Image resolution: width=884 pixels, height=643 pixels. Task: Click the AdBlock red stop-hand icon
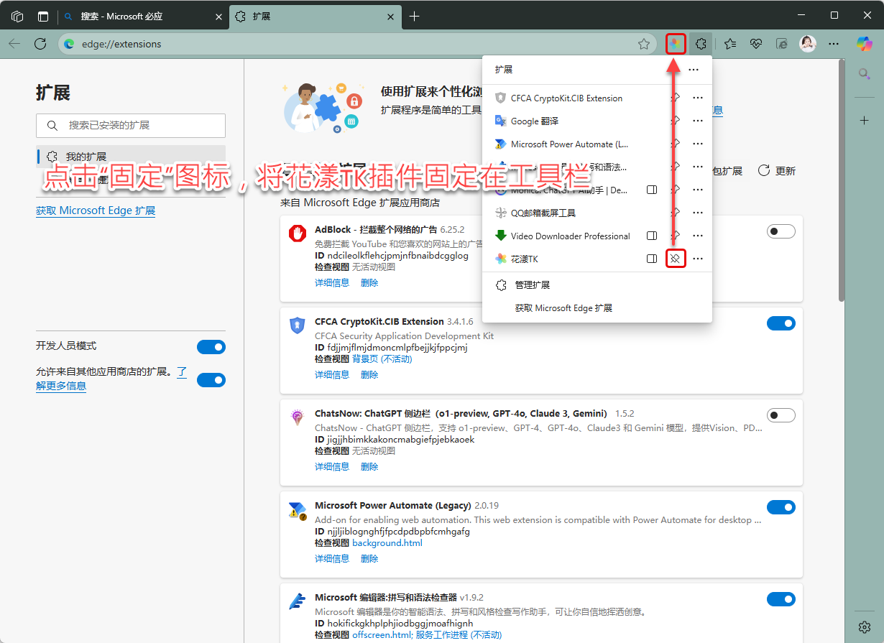tap(298, 233)
